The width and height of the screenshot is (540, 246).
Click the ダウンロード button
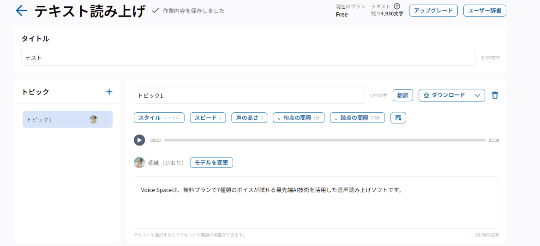pos(444,95)
